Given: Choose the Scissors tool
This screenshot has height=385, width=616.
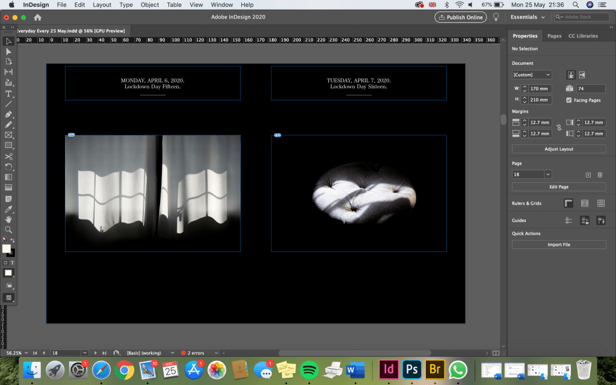Looking at the screenshot, I should point(8,156).
